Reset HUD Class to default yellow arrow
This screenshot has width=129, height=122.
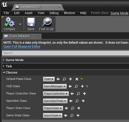(x=87, y=86)
